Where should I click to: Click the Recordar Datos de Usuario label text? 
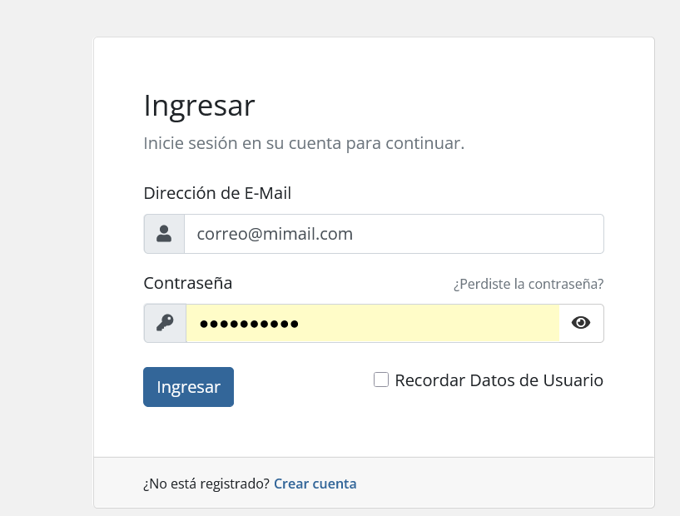point(499,380)
